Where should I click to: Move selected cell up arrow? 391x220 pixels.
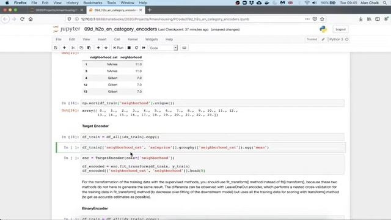tap(98, 48)
